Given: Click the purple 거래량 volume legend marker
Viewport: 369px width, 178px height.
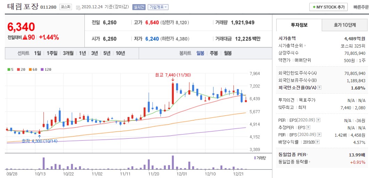Looking at the screenshot, I should tap(255, 158).
